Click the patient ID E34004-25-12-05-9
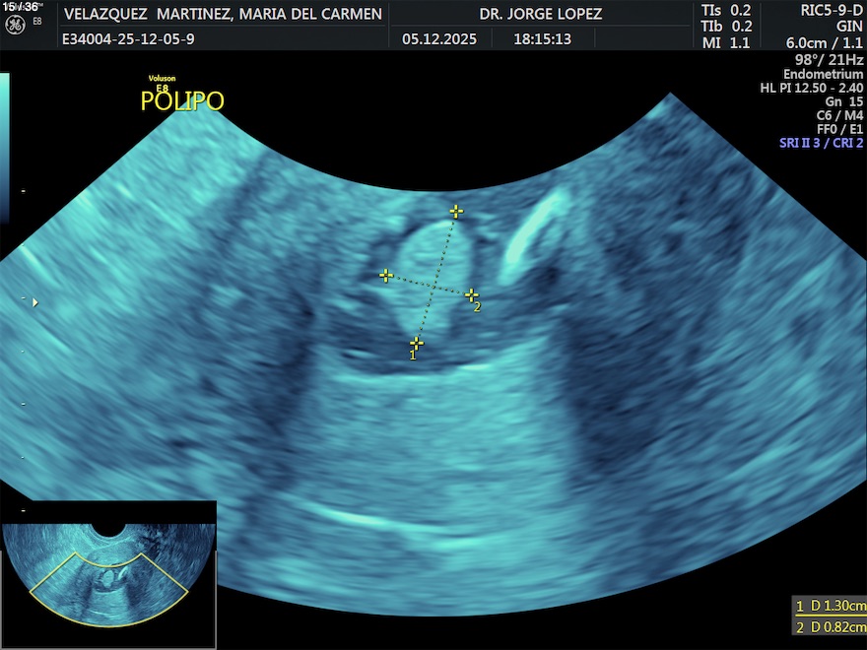The image size is (867, 650). click(x=128, y=39)
